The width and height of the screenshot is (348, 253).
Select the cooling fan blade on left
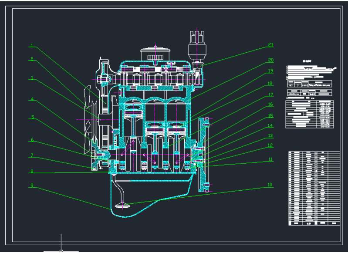(88, 120)
